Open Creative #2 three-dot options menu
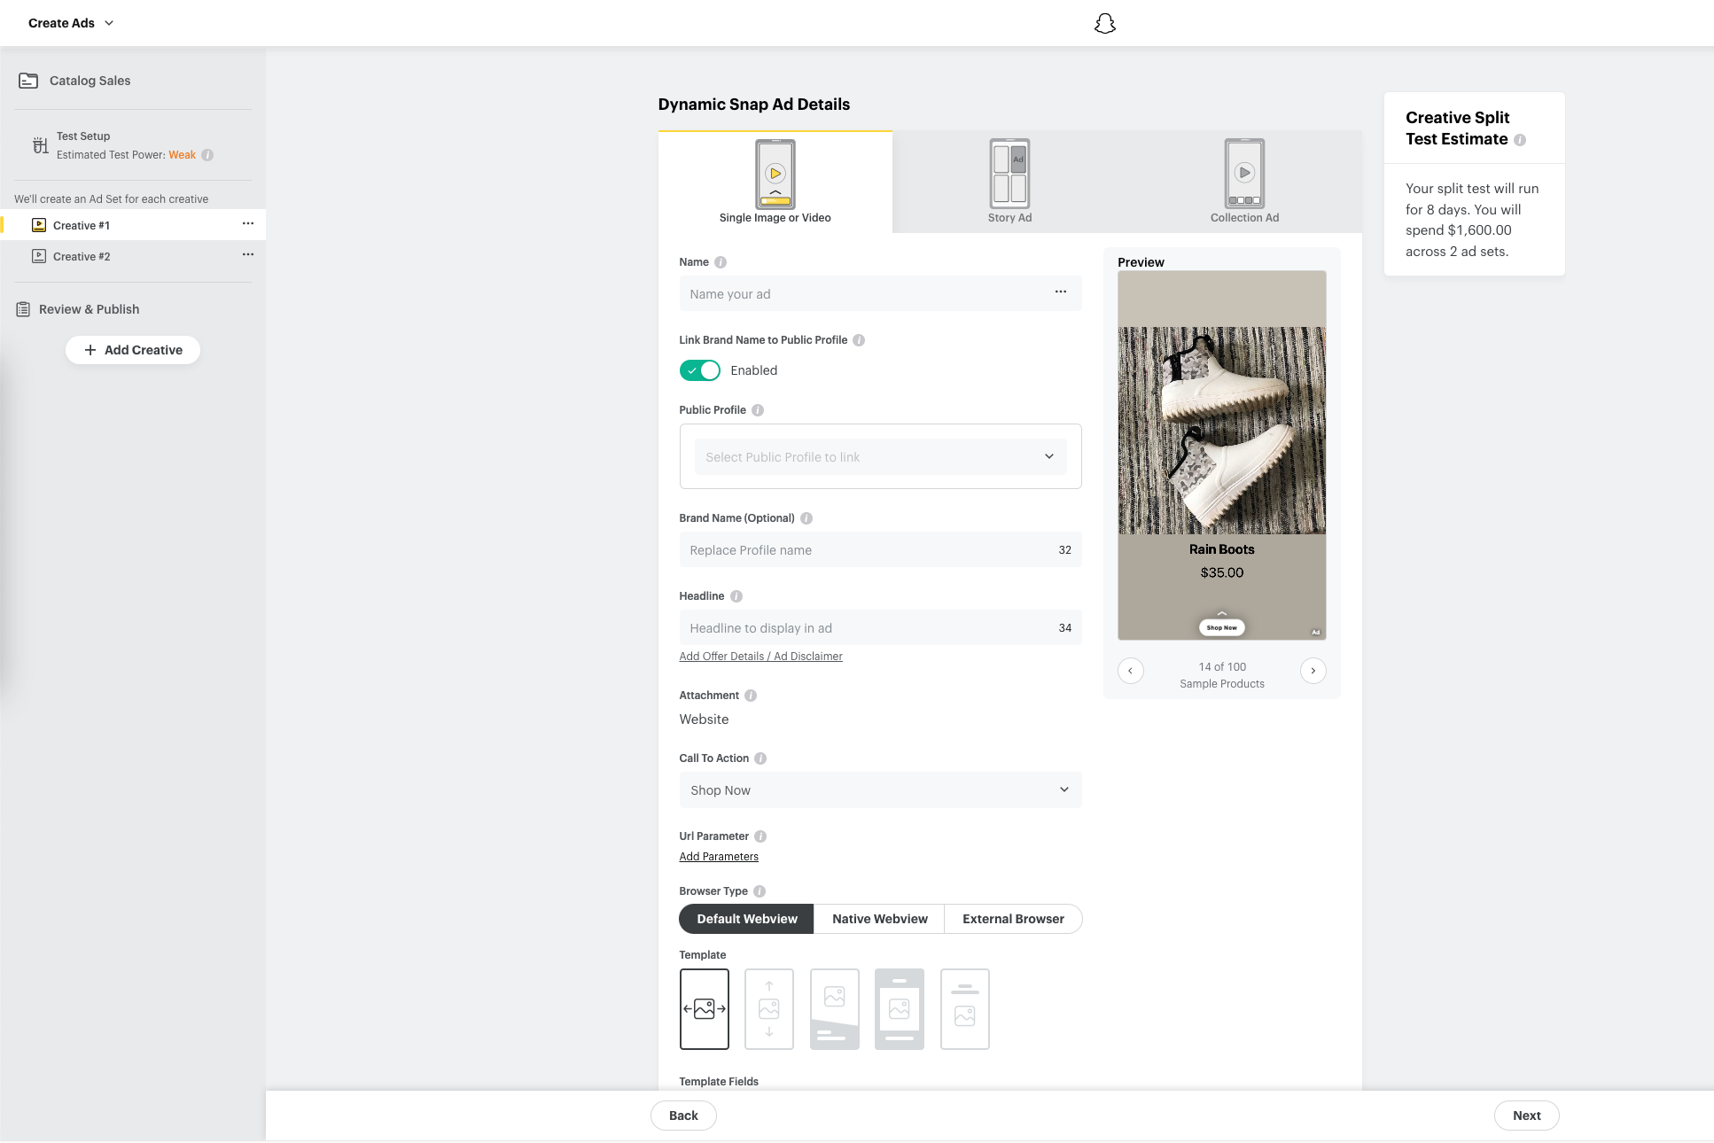This screenshot has height=1143, width=1714. (x=248, y=255)
